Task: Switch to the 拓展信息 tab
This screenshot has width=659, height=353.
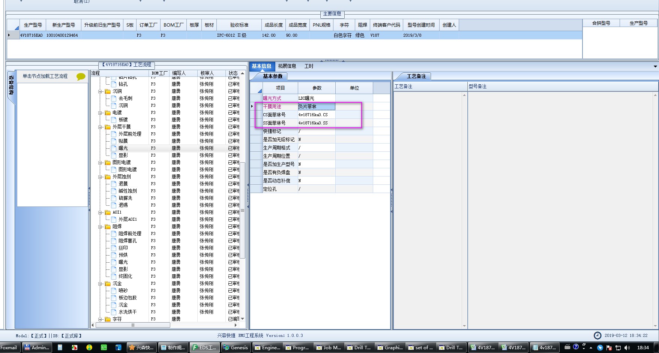Action: pyautogui.click(x=287, y=66)
